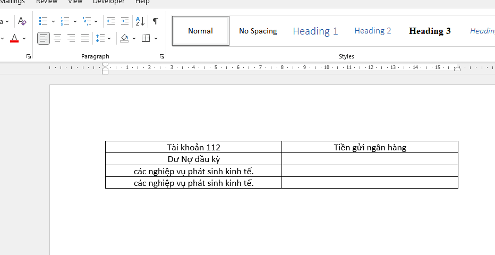Toggle show paragraph marks

coord(156,21)
